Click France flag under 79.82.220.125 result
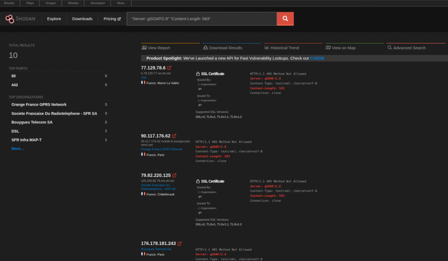The height and width of the screenshot is (261, 448). click(x=143, y=194)
